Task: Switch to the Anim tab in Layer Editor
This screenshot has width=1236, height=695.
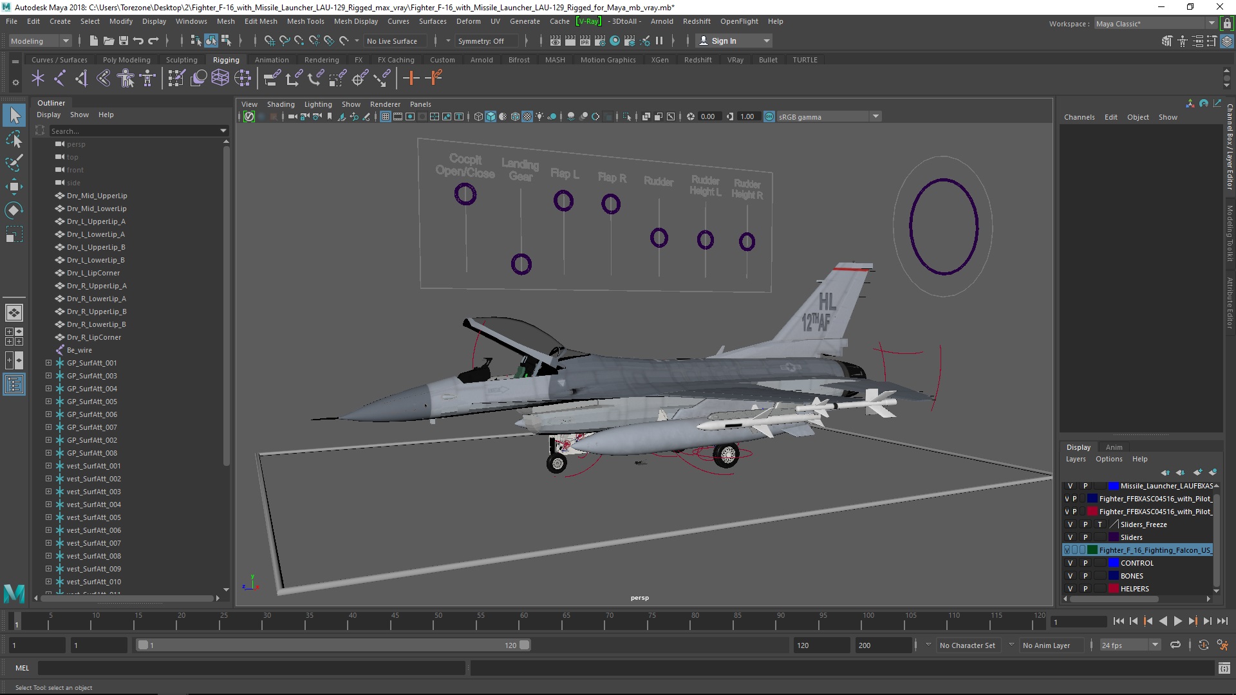Action: point(1114,447)
